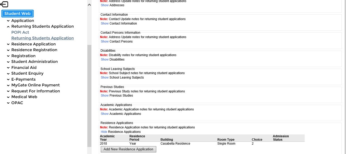
Task: Show the Addresses details
Action: pyautogui.click(x=104, y=5)
